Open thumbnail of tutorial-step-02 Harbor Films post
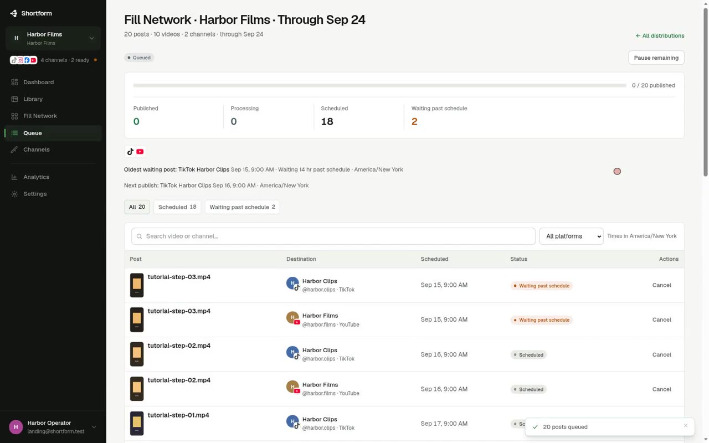This screenshot has width=709, height=443. [x=137, y=389]
